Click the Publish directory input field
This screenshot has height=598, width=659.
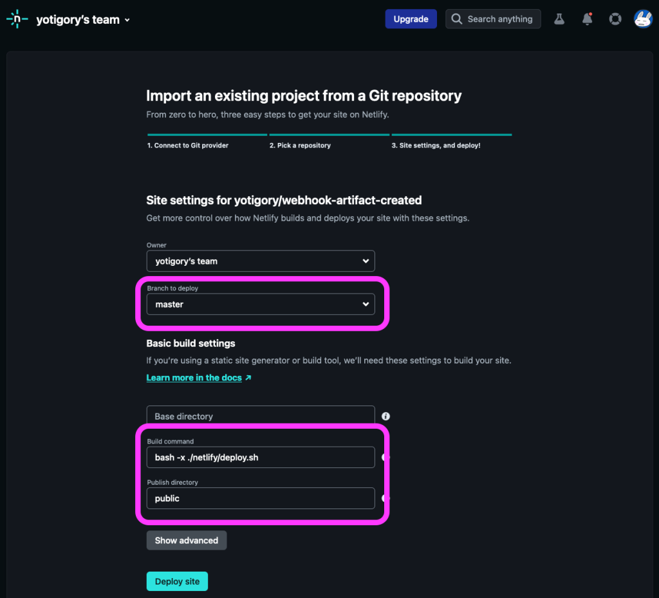[261, 498]
